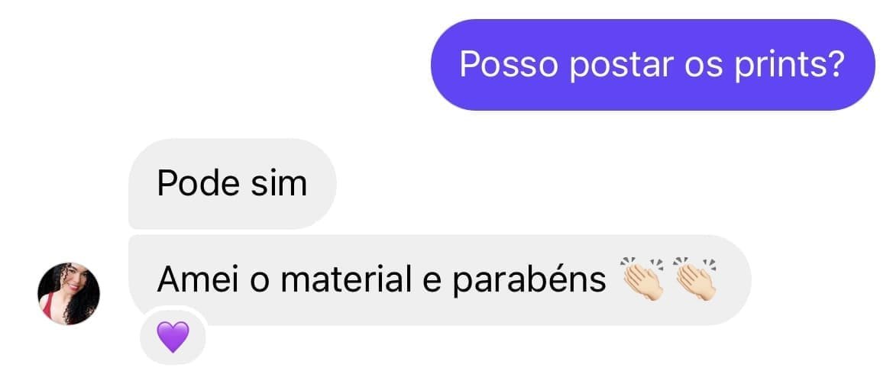Viewport: 893px width, 387px height.
Task: Click the word 'Posso' in purple bubble
Action: (510, 64)
